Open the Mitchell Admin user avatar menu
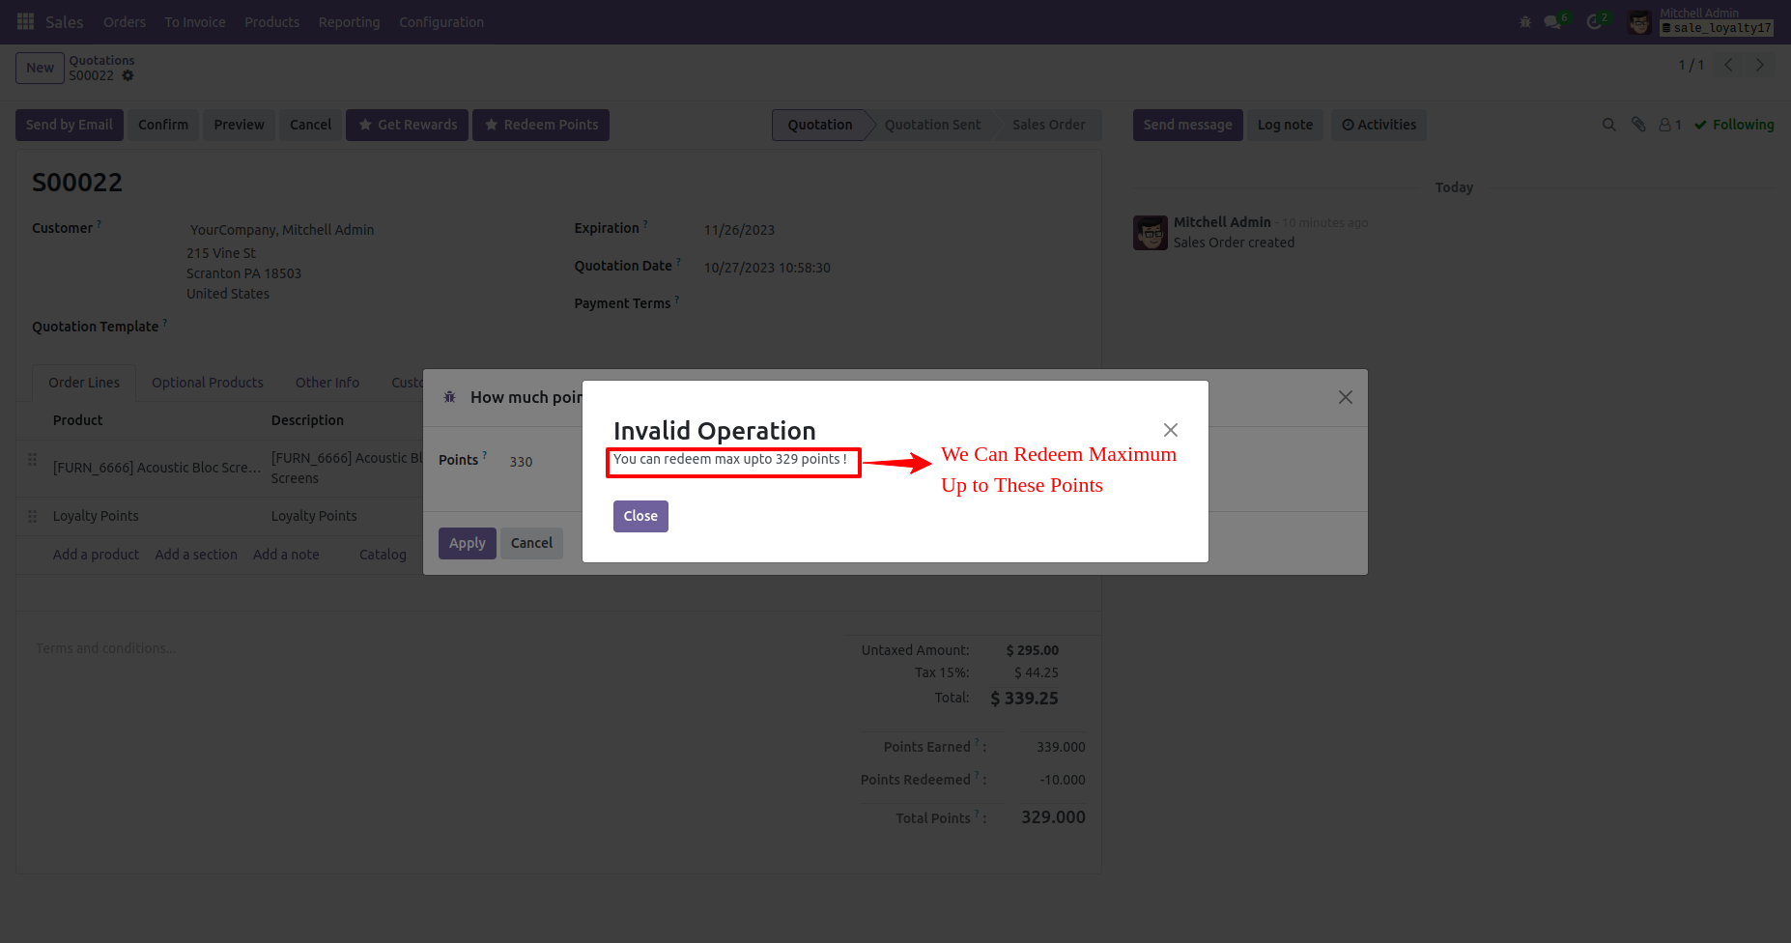This screenshot has height=943, width=1791. click(1639, 21)
